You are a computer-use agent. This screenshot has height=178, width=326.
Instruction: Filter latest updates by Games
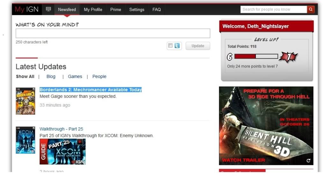pos(75,76)
